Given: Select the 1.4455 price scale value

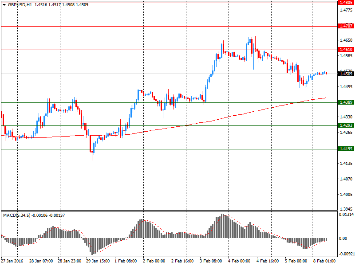Looking at the screenshot, I should coord(346,86).
